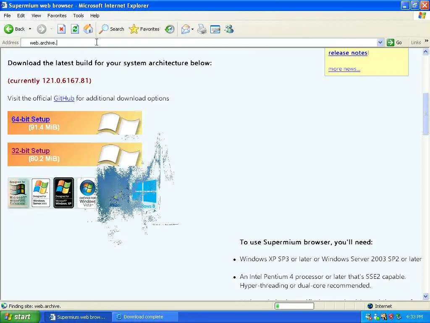Stop page loading with red X button

click(61, 29)
